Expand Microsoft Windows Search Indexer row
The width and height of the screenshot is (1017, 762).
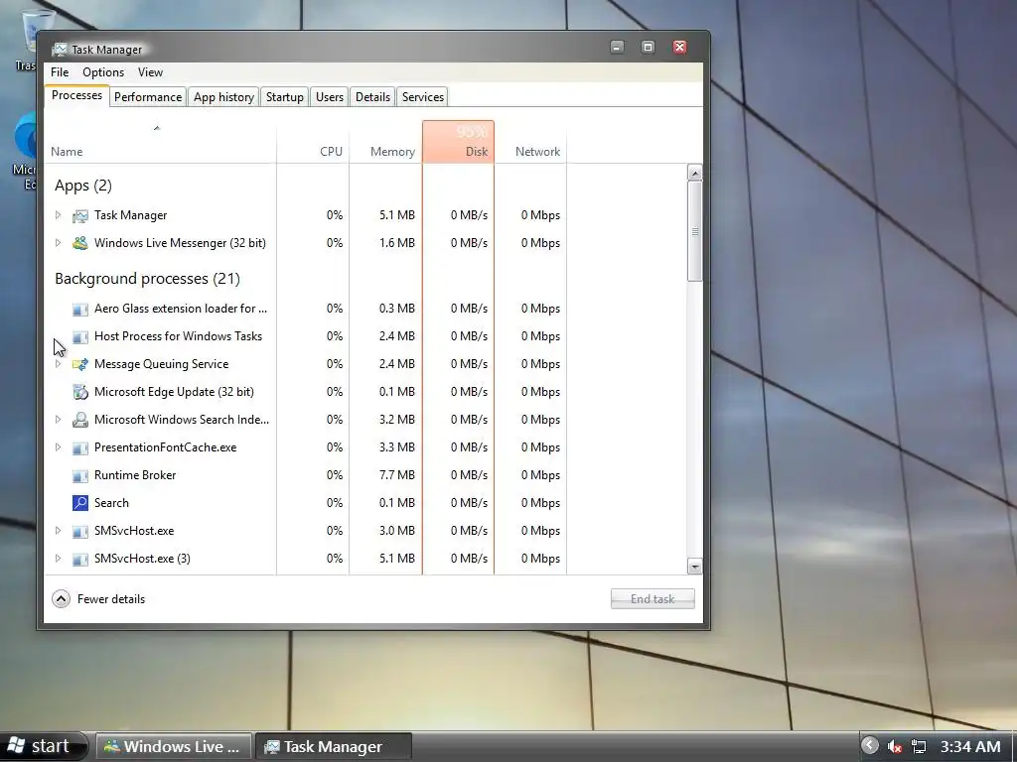(58, 420)
